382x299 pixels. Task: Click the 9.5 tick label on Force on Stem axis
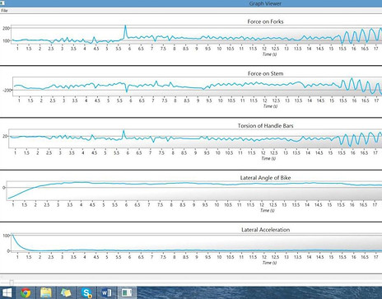(x=209, y=100)
